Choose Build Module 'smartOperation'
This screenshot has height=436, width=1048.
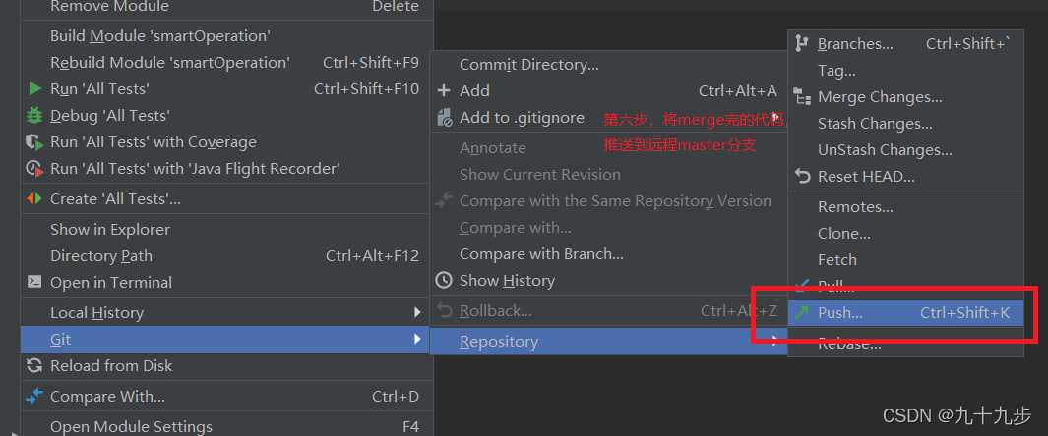(x=226, y=36)
